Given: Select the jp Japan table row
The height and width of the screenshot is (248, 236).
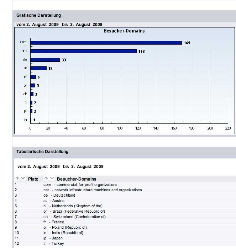Looking at the screenshot, I should pos(53,238).
